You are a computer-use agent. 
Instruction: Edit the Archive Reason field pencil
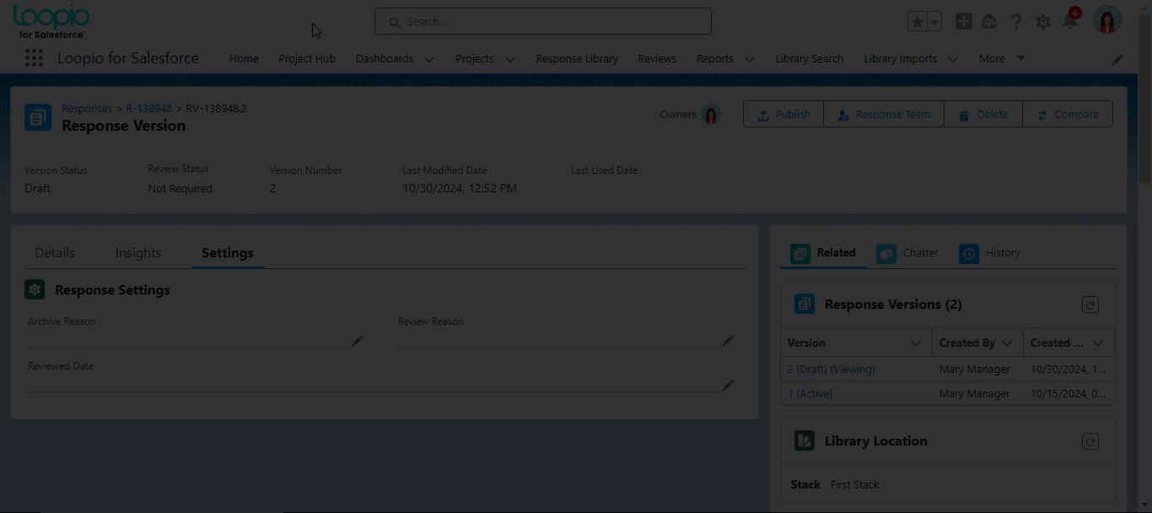point(358,341)
